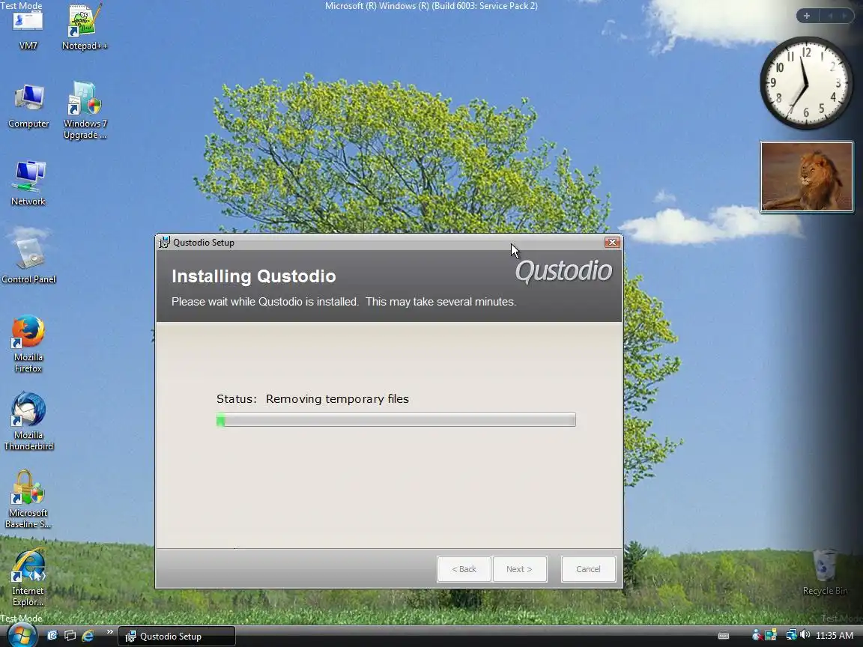Open the volume speaker tray icon
The image size is (863, 647).
(805, 636)
